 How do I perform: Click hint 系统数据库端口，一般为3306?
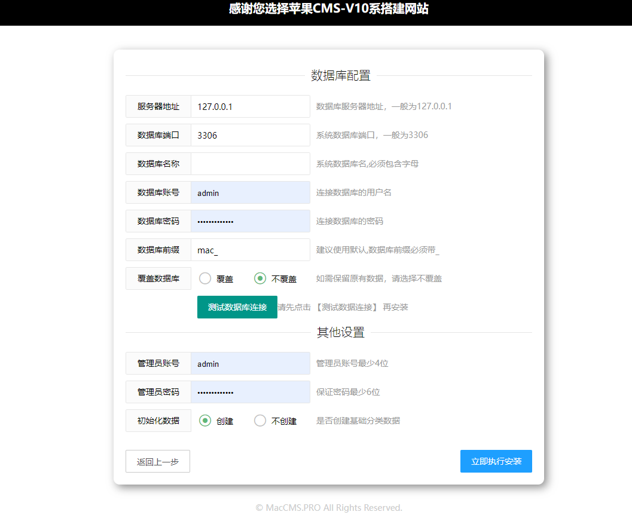372,135
